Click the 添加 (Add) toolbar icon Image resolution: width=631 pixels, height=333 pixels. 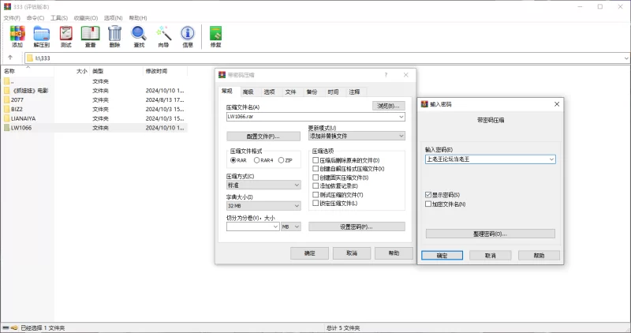(17, 36)
